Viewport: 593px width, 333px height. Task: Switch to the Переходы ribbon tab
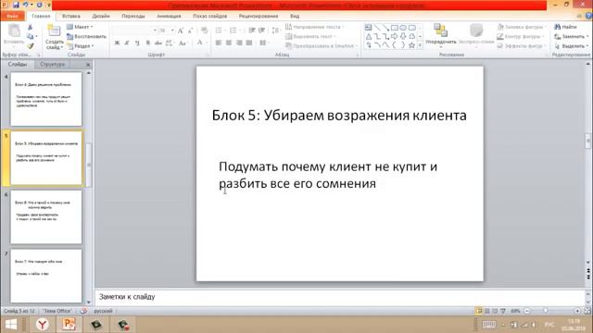pyautogui.click(x=133, y=17)
